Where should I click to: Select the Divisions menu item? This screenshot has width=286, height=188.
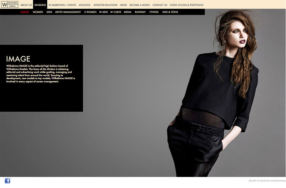coord(40,5)
